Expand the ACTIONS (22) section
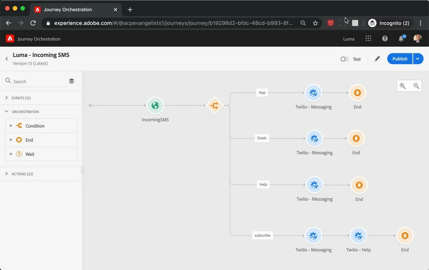 [41, 174]
